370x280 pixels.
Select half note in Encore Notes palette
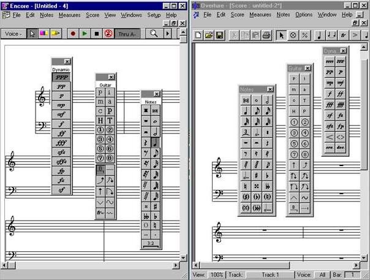155,132
